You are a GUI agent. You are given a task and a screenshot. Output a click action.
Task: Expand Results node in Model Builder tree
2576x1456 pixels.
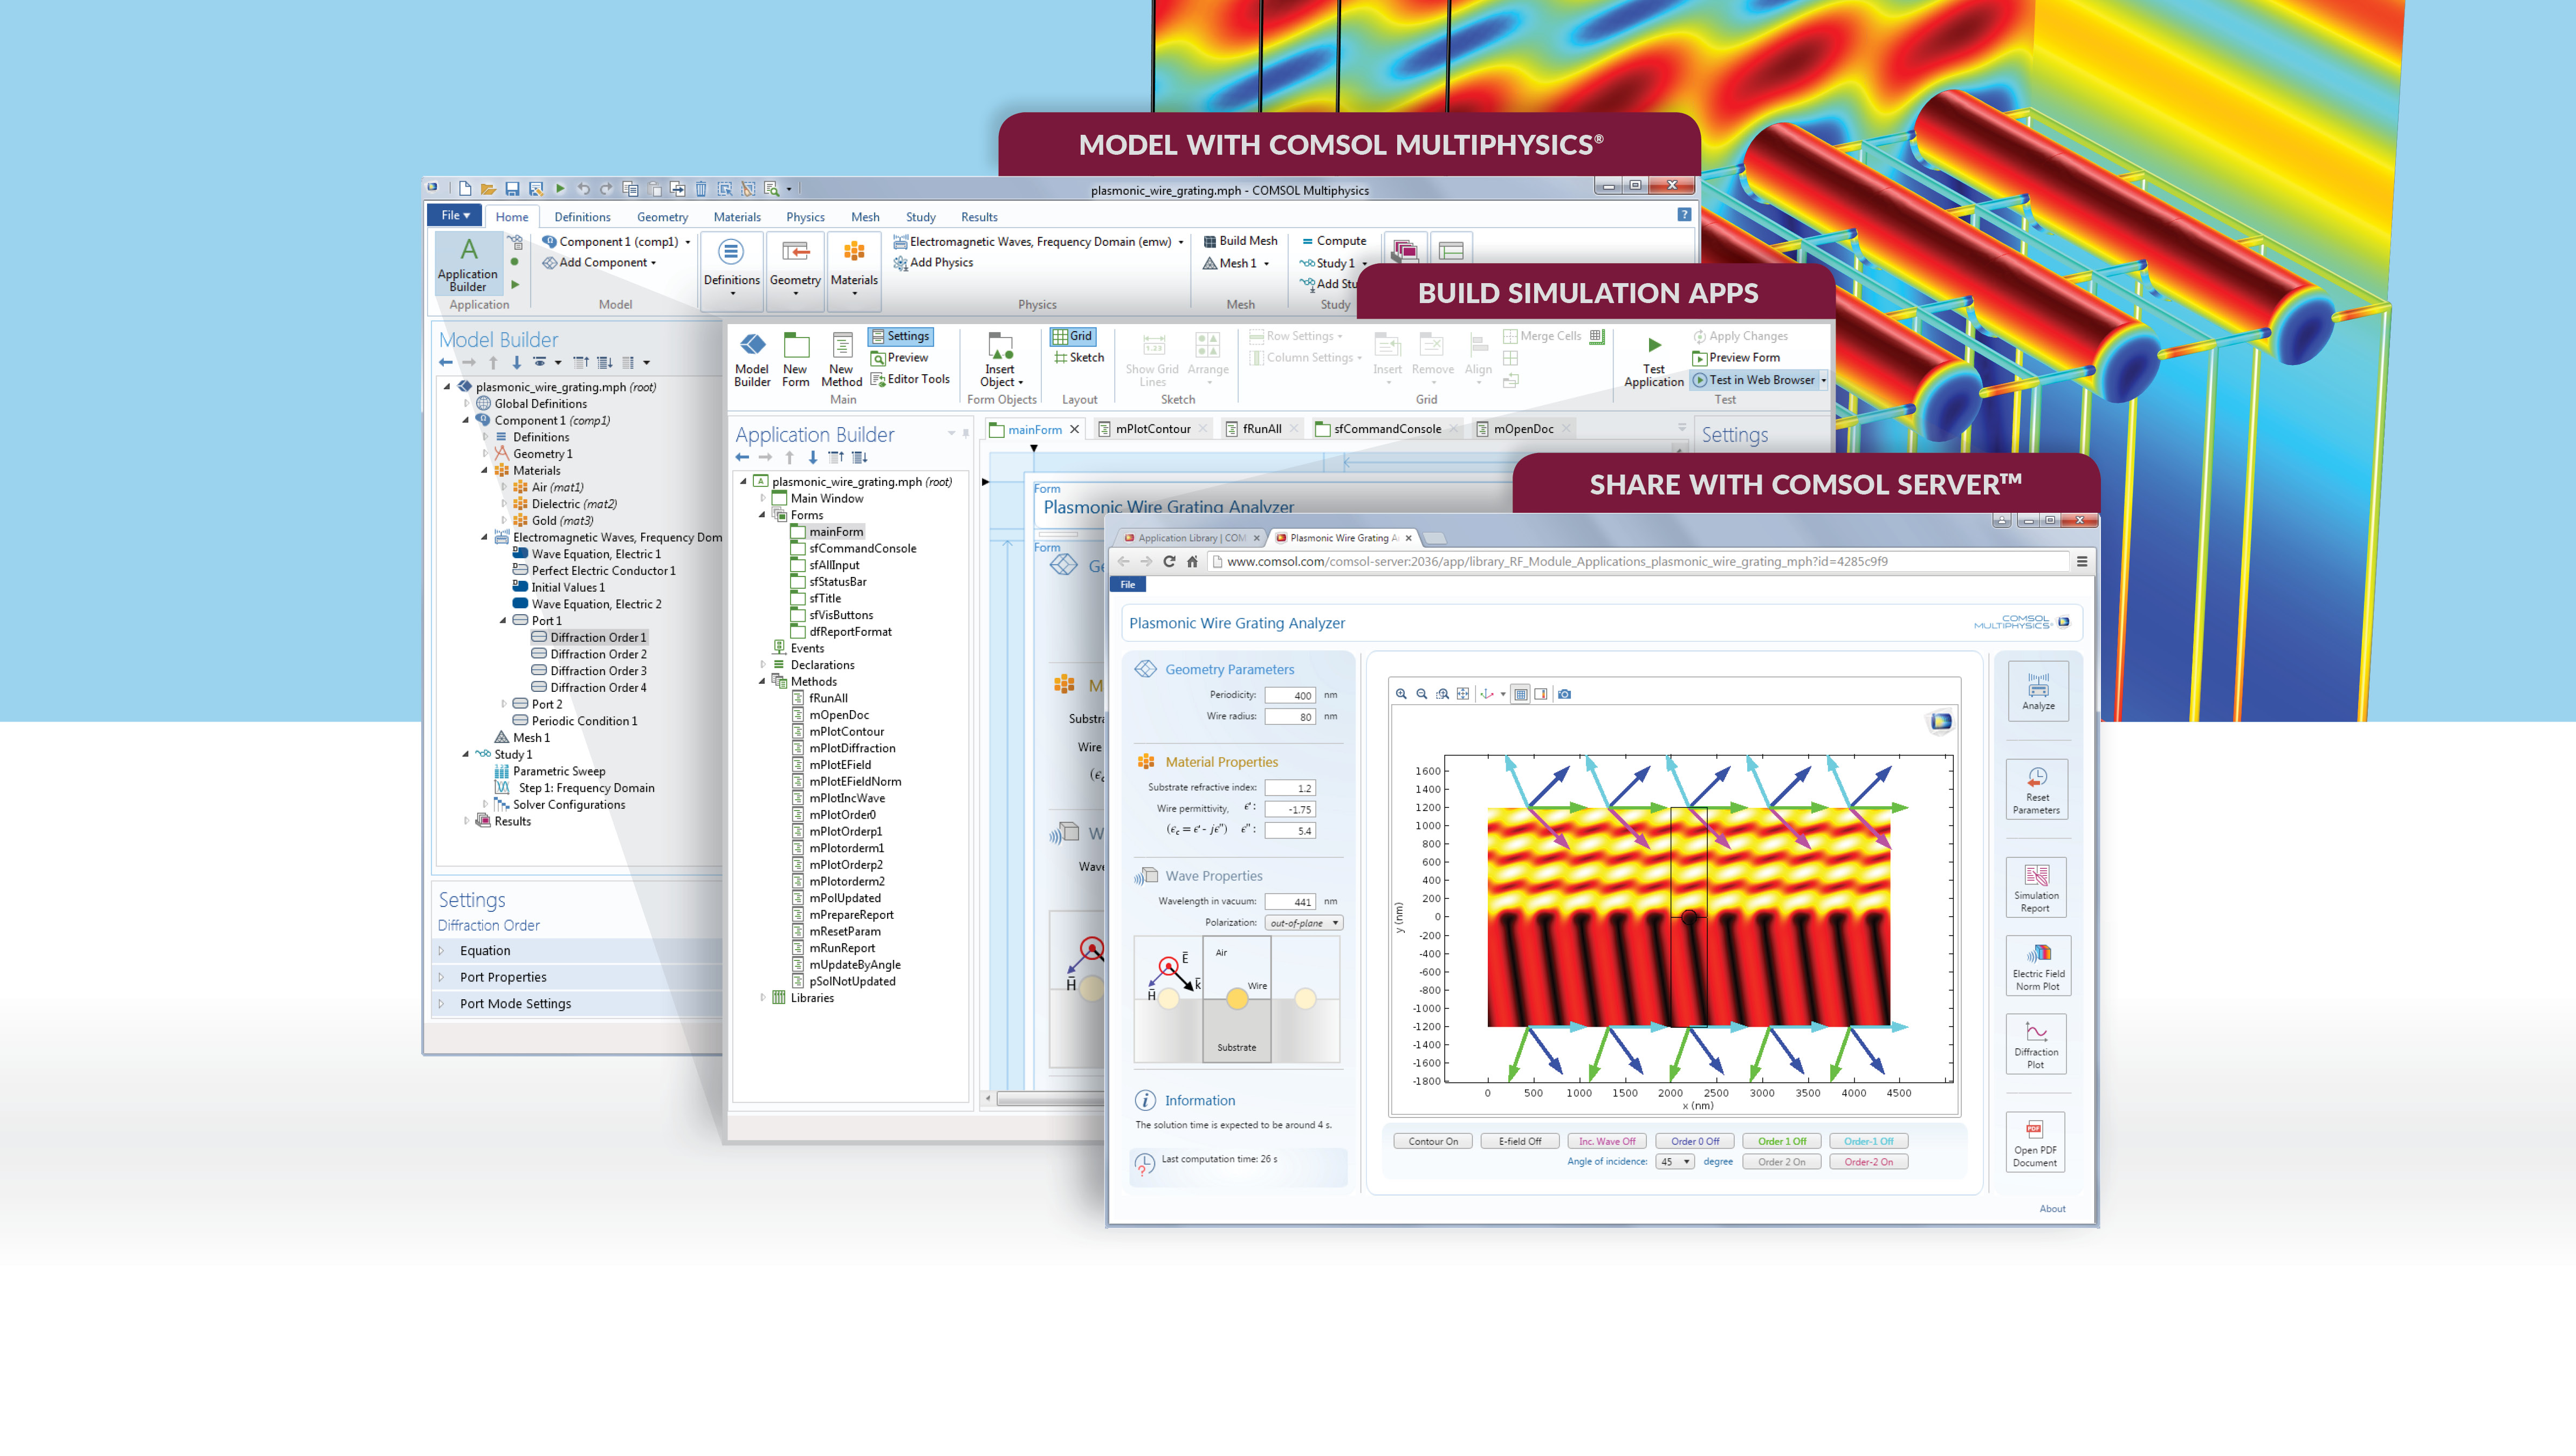click(x=466, y=821)
